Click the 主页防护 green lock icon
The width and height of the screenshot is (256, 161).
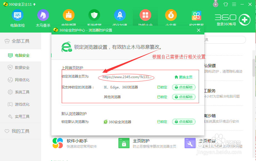124,143
